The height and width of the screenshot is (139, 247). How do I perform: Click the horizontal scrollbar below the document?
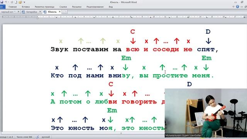coord(83,133)
